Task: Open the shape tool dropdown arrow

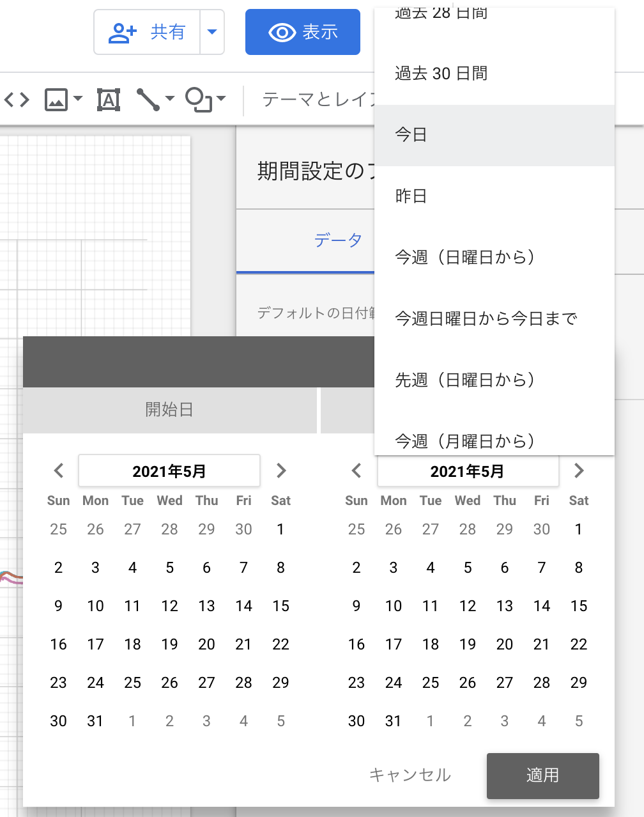Action: click(x=220, y=99)
